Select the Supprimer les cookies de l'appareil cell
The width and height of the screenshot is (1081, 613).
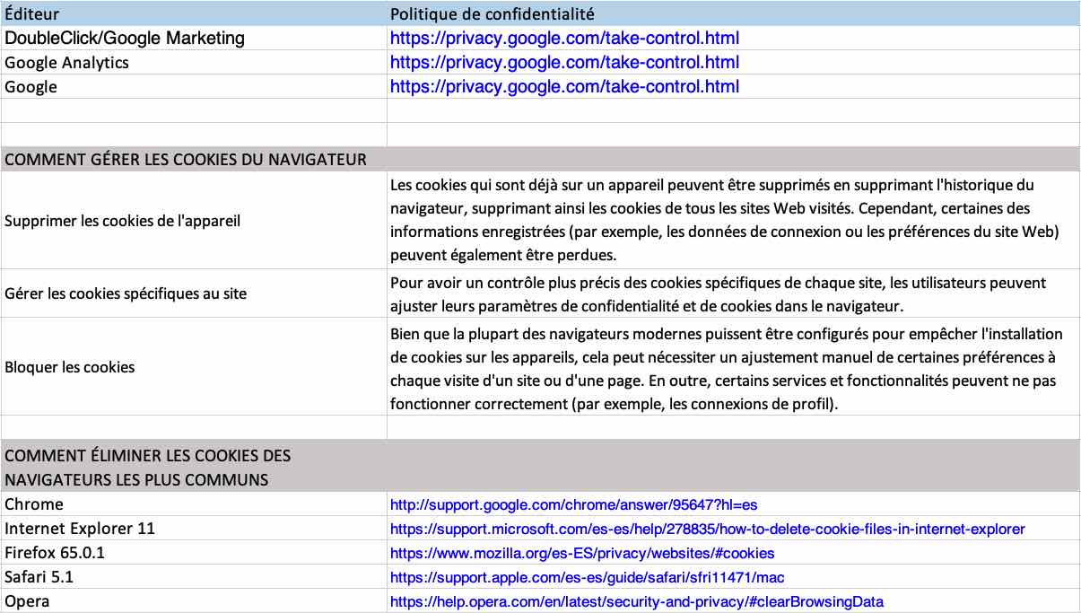(x=122, y=221)
